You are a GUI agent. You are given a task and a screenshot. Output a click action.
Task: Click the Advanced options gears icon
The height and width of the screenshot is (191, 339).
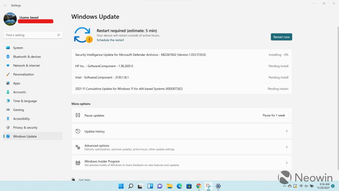[x=78, y=147]
